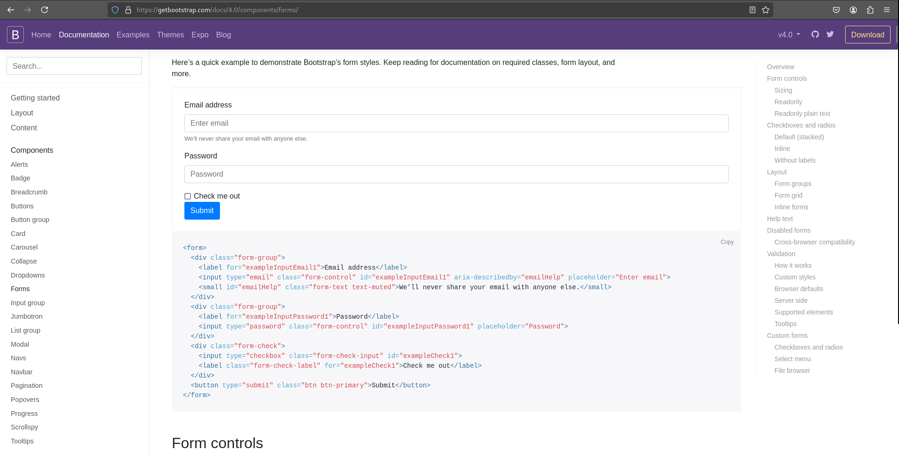Expand the Layout sidebar section

coord(22,113)
